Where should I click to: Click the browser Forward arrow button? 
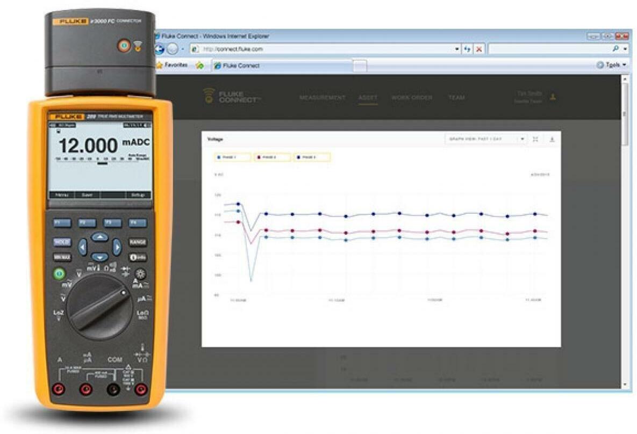tap(173, 49)
